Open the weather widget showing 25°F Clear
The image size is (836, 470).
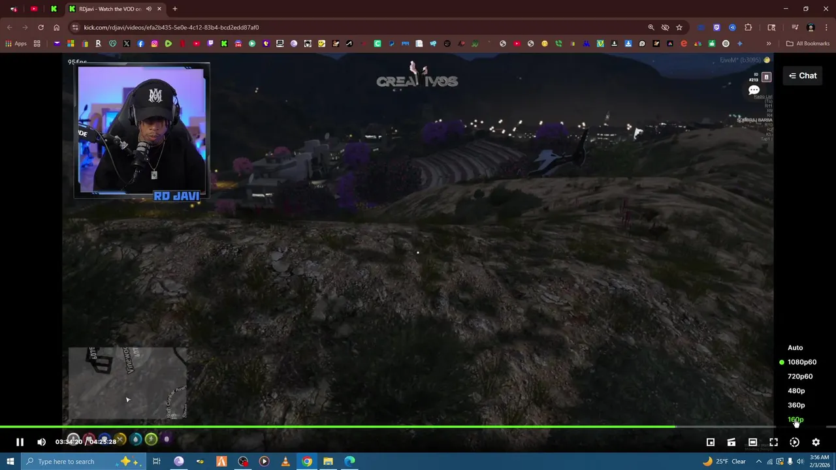tap(724, 462)
